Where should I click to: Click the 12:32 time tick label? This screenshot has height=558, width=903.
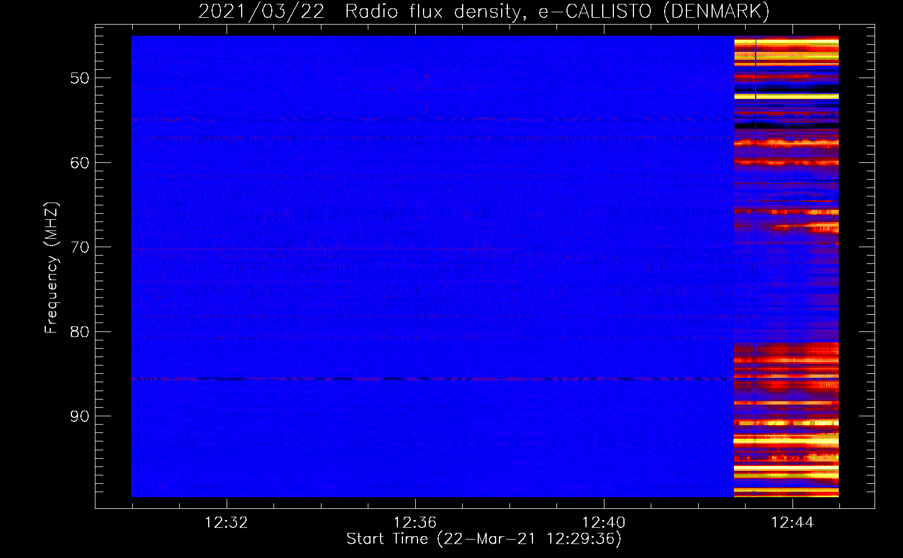[226, 523]
